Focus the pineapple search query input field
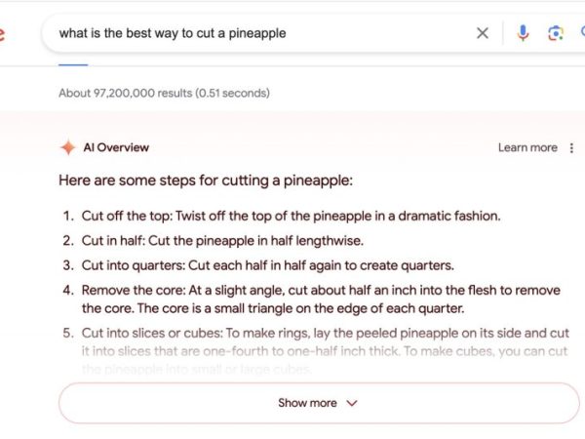The image size is (585, 439). 261,33
